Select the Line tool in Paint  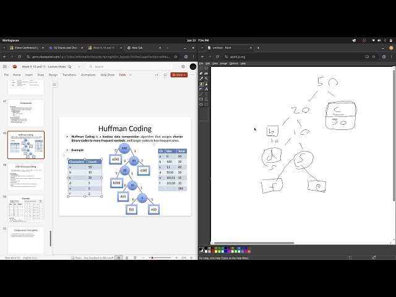pyautogui.click(x=201, y=94)
